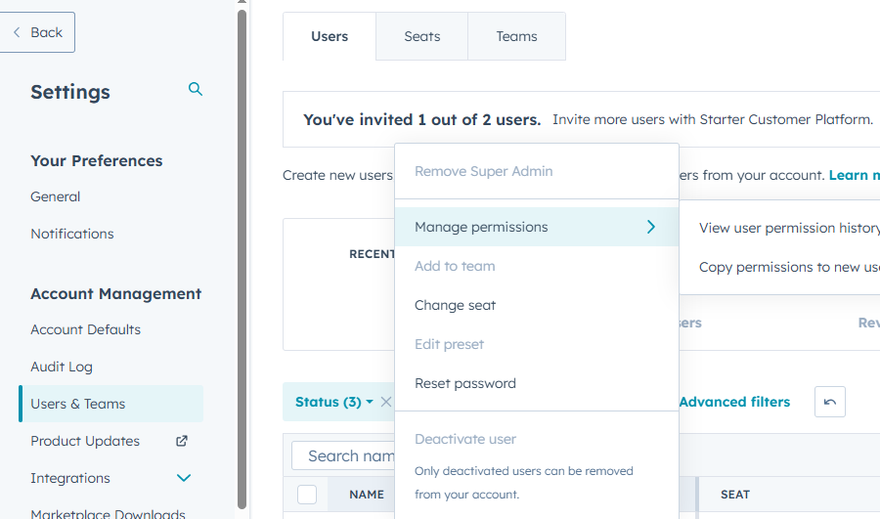
Task: Open the Advanced filters link
Action: click(x=734, y=402)
